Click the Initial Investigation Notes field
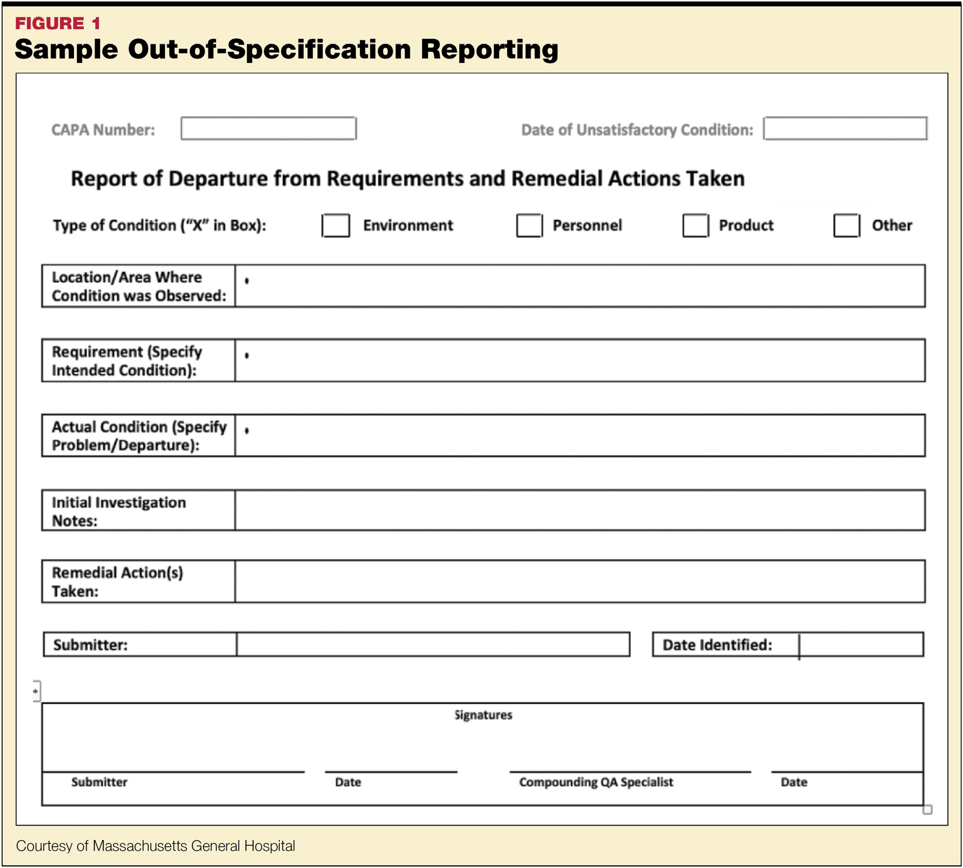963x868 pixels. [579, 510]
